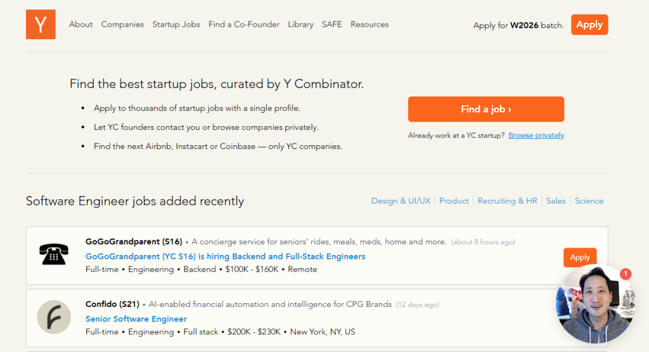This screenshot has height=352, width=649.
Task: Open the SAFE nav link
Action: tap(332, 25)
